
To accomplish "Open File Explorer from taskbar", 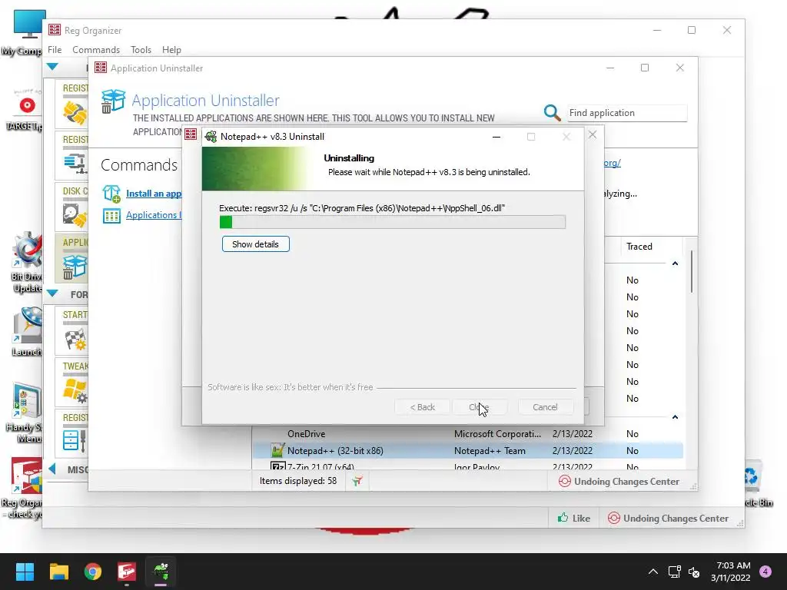I will pyautogui.click(x=58, y=572).
